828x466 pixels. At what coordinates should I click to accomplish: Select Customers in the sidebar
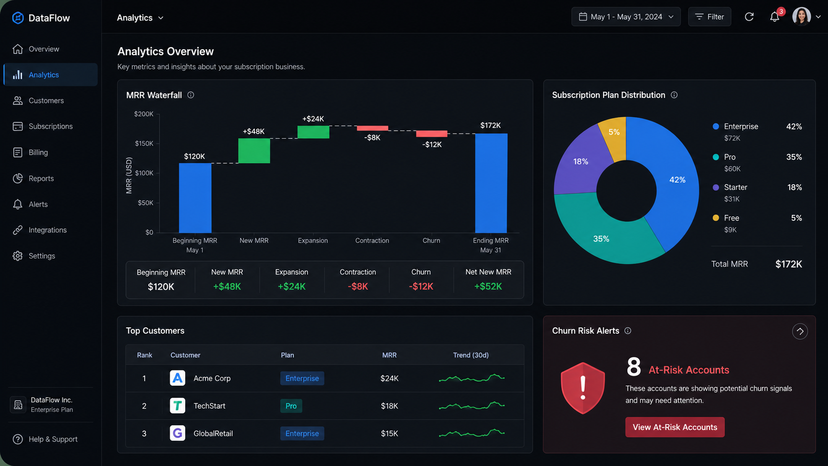point(51,101)
